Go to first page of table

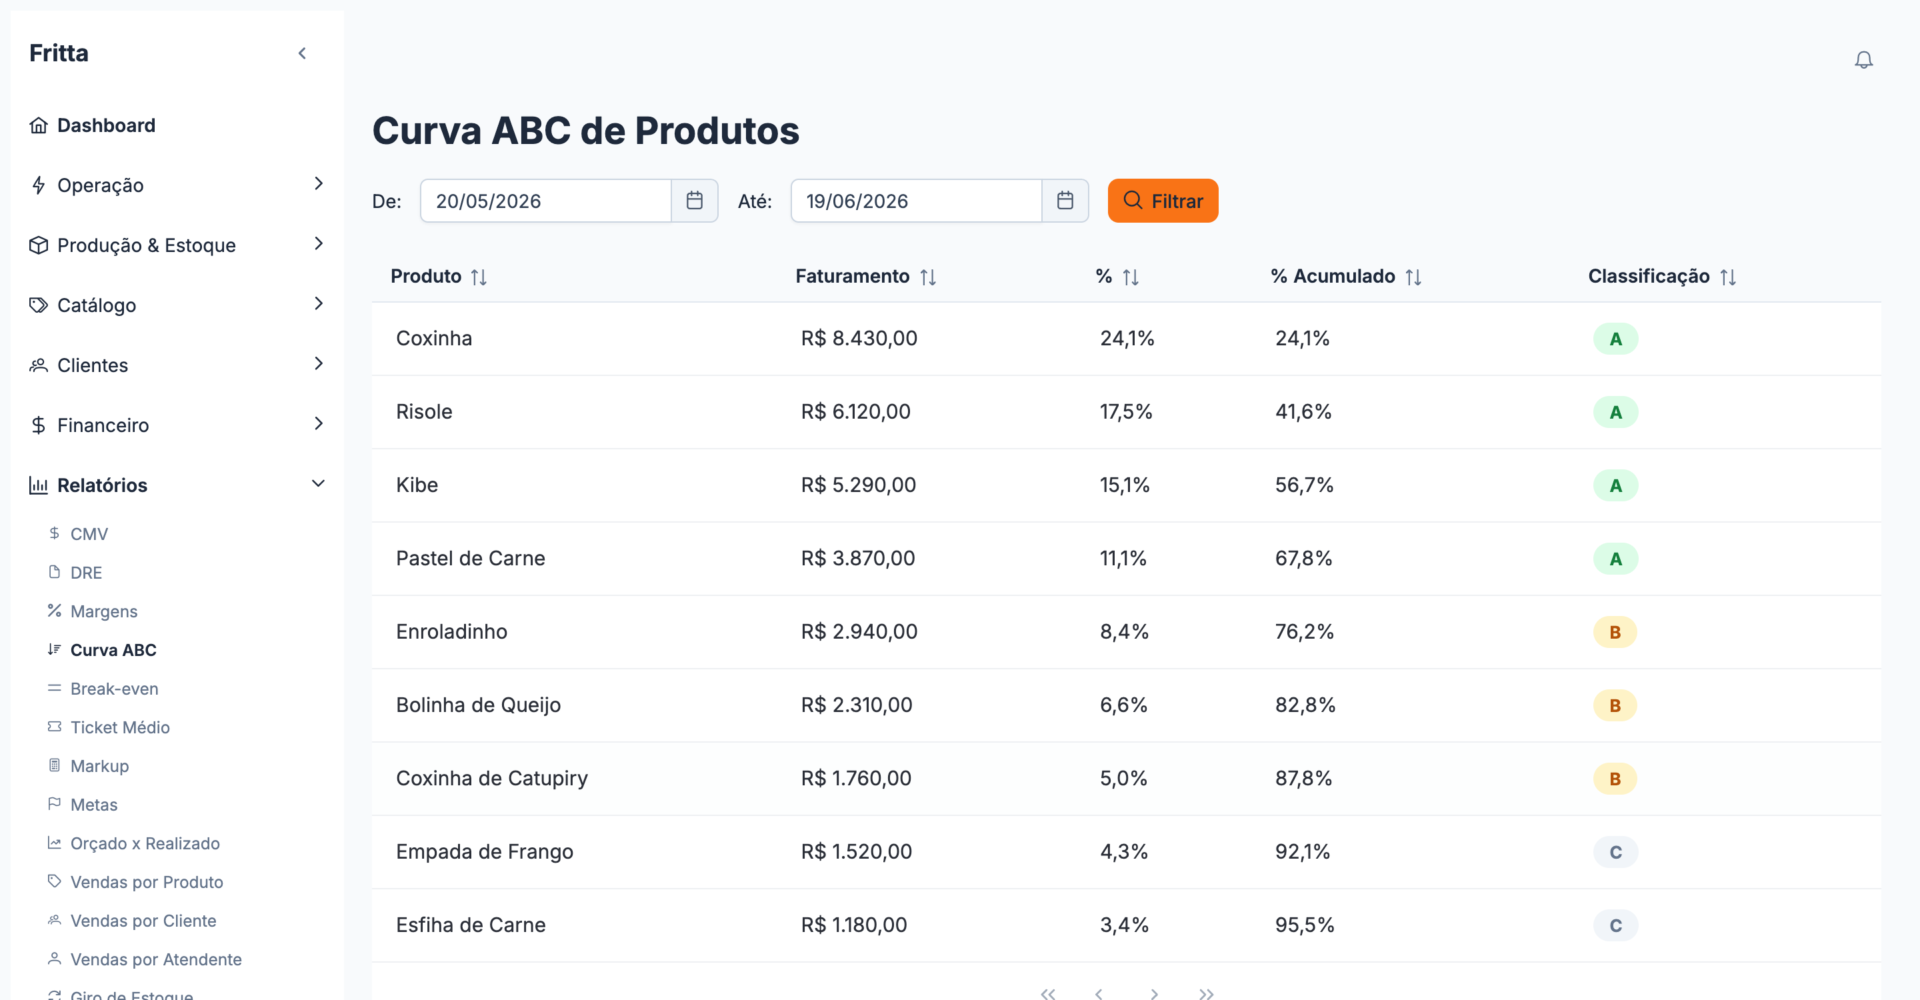(x=1047, y=993)
